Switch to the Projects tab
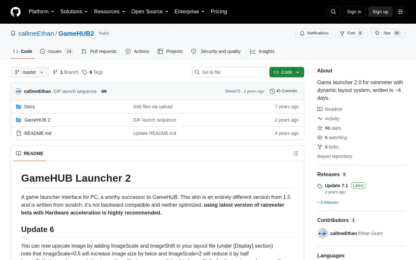416x260 pixels. (170, 51)
